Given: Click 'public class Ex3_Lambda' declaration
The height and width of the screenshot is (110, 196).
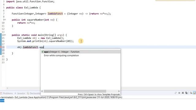Looking at the screenshot, I should coord(23,8).
